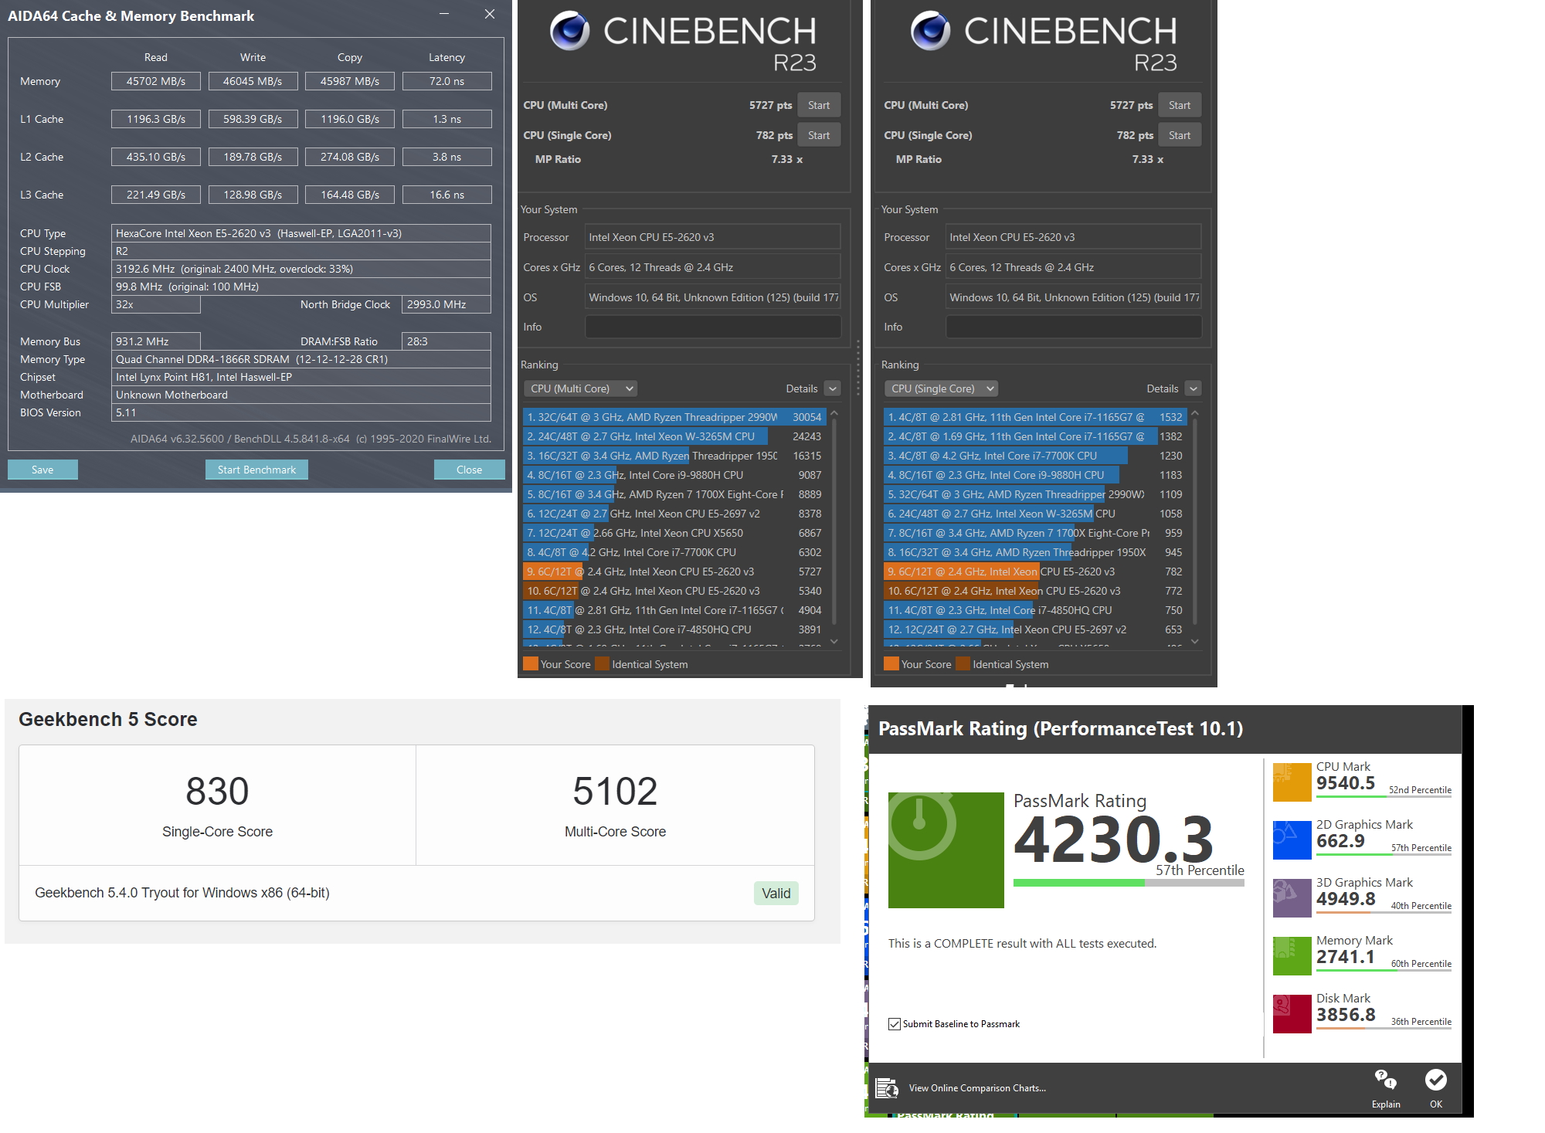Click North Bridge Clock value 2993.0 MHz
The width and height of the screenshot is (1545, 1133).
[447, 304]
